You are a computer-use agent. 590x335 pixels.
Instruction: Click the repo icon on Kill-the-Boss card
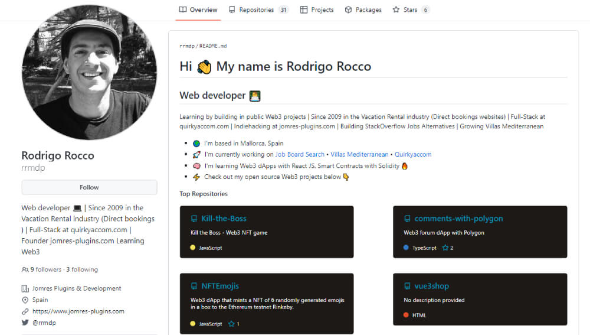194,219
